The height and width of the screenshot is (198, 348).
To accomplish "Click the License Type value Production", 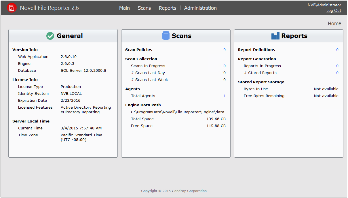I will tap(71, 87).
